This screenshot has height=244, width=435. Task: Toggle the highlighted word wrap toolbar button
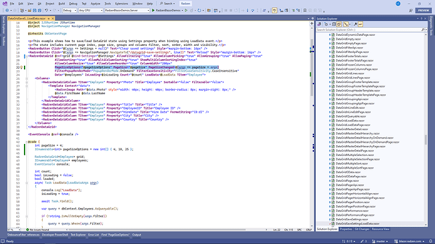[x=274, y=11]
